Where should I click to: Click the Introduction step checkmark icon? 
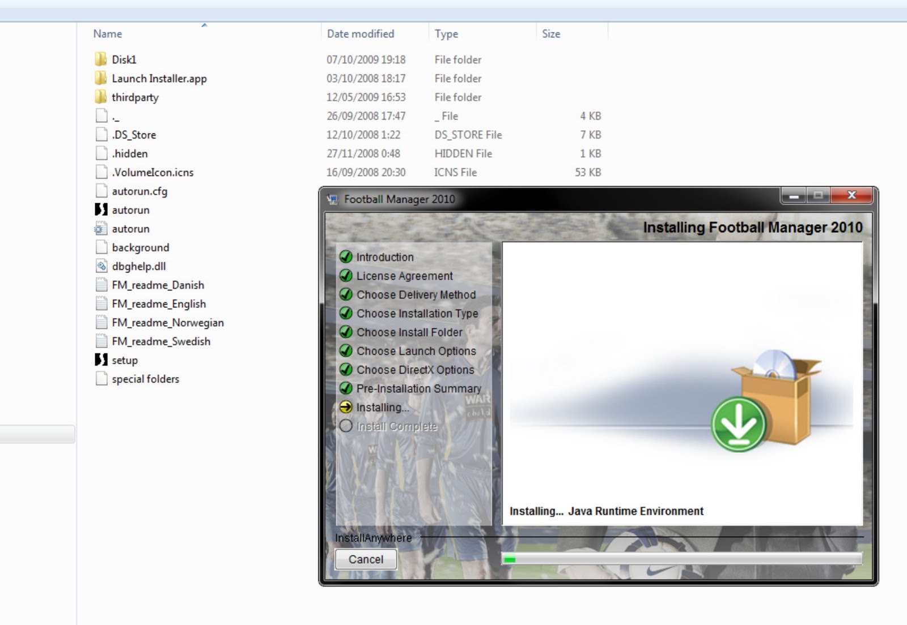point(346,257)
